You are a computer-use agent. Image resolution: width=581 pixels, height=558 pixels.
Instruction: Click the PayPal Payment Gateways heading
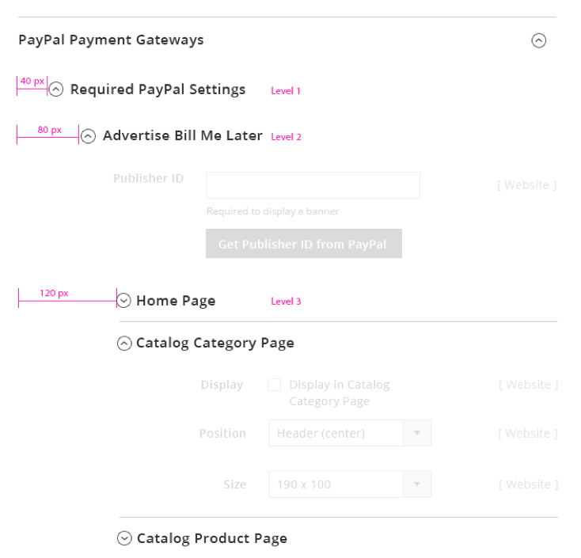pyautogui.click(x=111, y=40)
